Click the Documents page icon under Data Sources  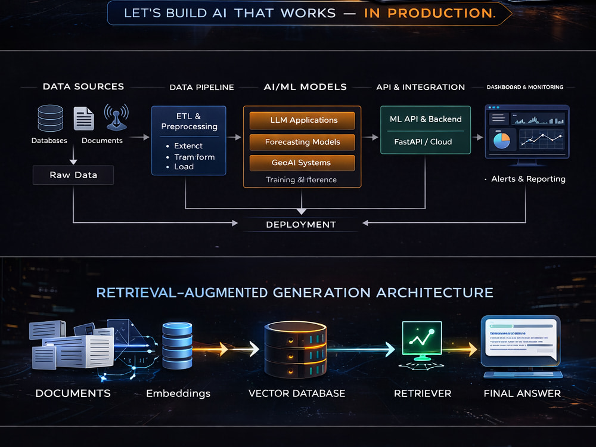83,118
